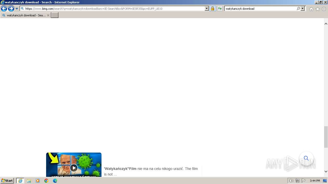Click the Show desktop button

pyautogui.click(x=325, y=181)
